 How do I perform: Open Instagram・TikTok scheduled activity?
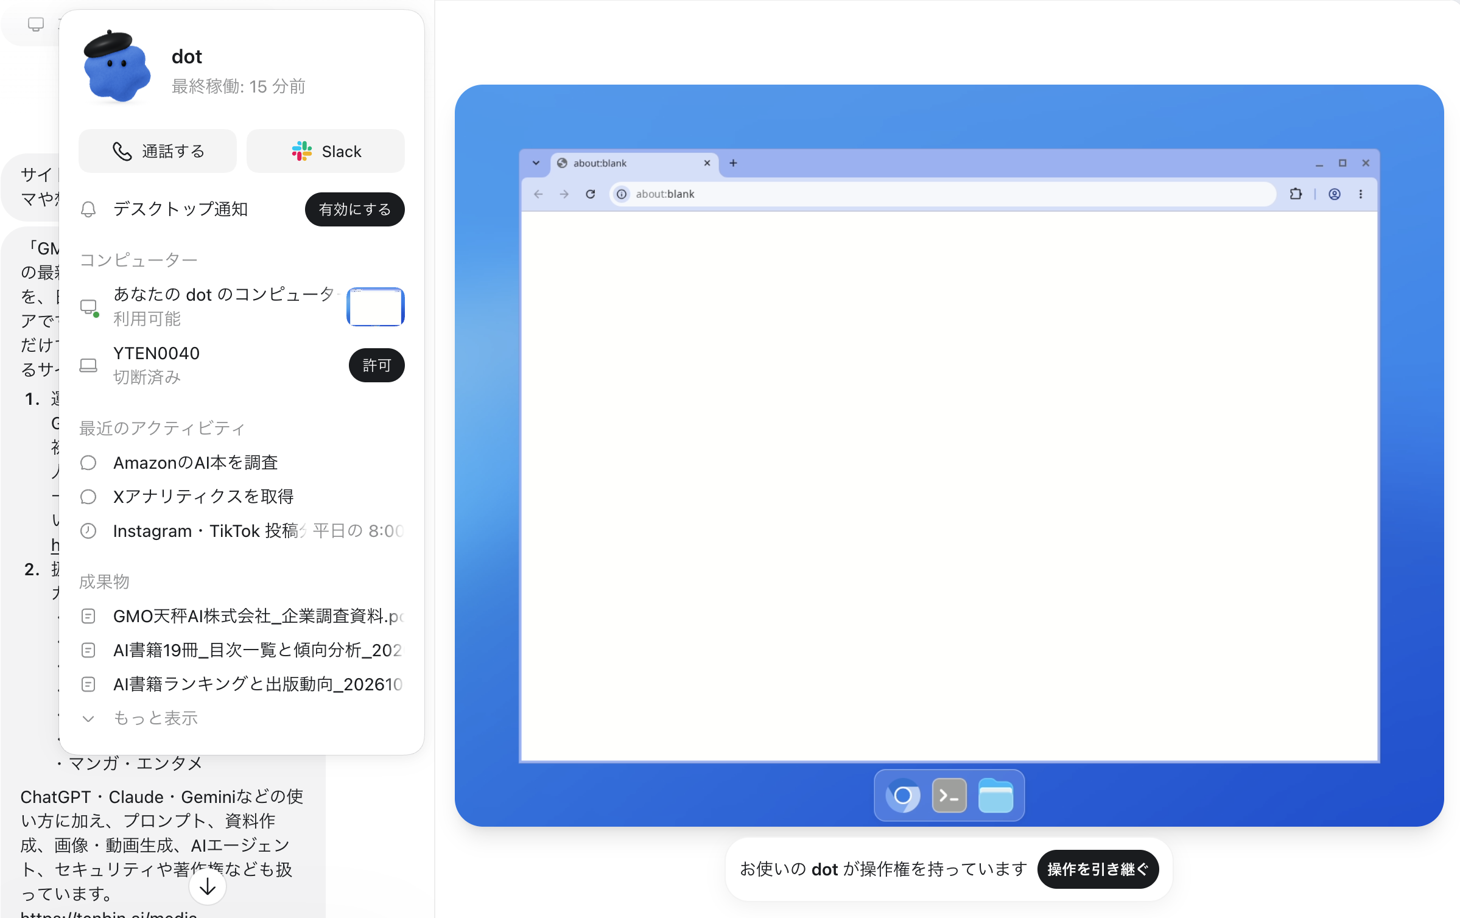[242, 531]
